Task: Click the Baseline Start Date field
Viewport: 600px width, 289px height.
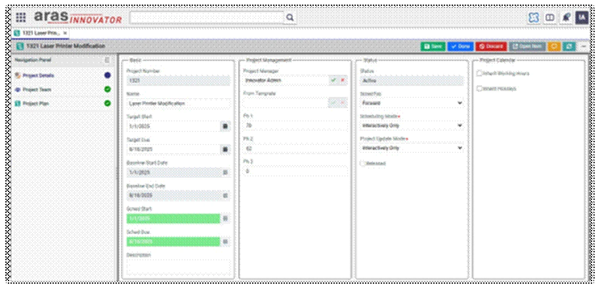Action: click(173, 172)
